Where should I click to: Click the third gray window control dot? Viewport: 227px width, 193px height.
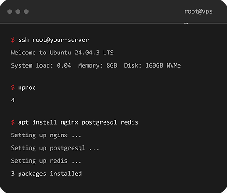click(x=26, y=11)
